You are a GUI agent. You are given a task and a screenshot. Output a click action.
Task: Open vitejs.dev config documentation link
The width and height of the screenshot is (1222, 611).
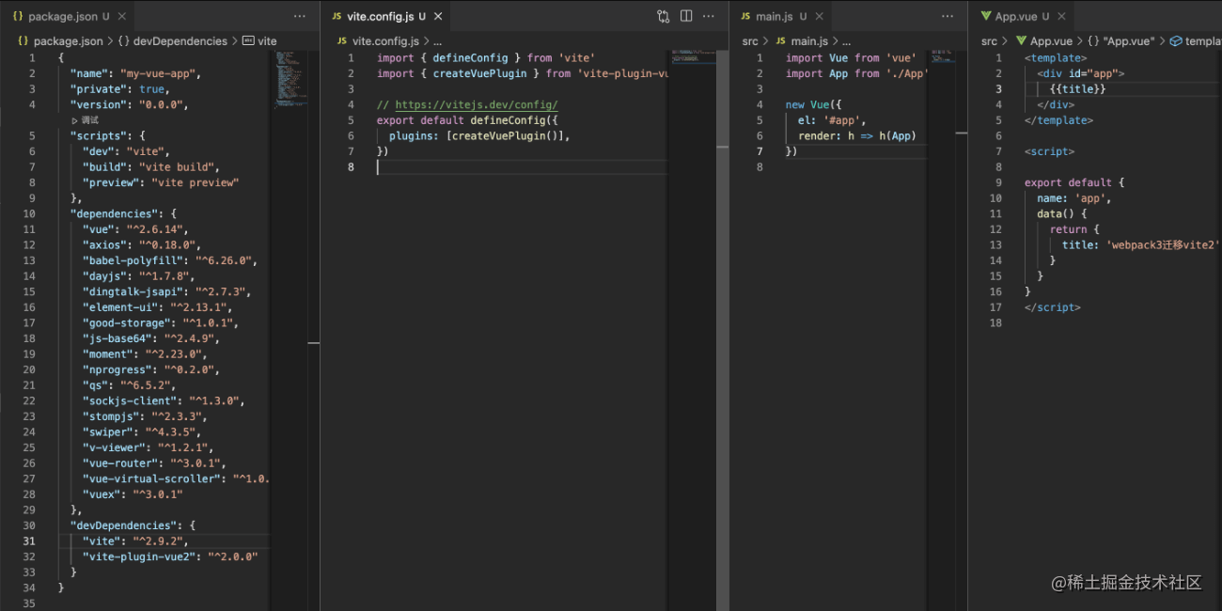tap(477, 104)
